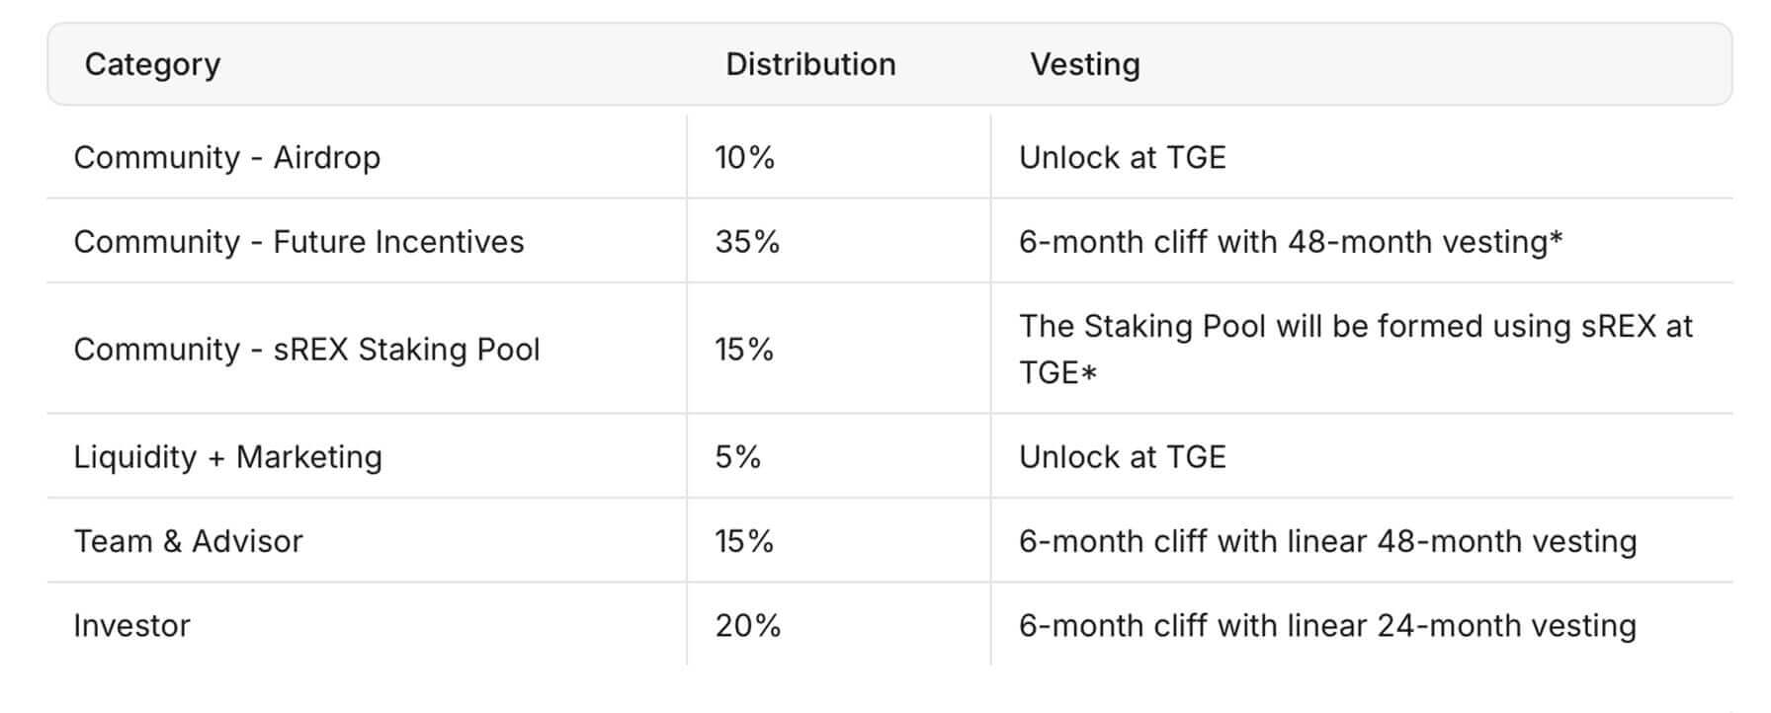Image resolution: width=1771 pixels, height=713 pixels.
Task: Click the Distribution column header
Action: point(810,65)
